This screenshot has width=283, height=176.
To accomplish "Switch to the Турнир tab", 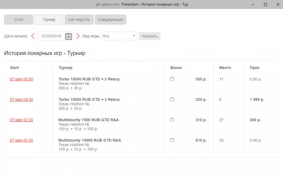I will tap(49, 19).
